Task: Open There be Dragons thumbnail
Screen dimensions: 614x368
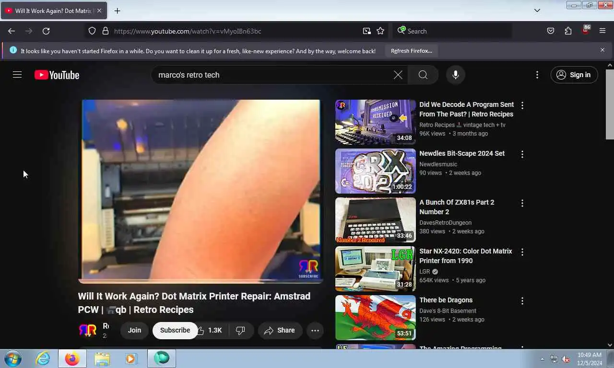Action: tap(376, 318)
